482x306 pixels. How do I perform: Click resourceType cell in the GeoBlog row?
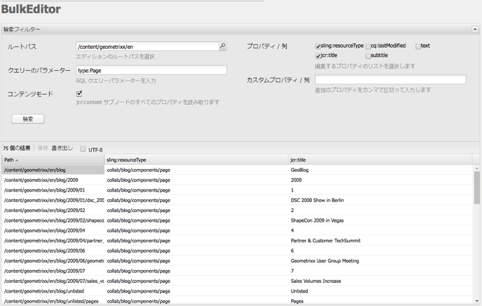coord(196,170)
